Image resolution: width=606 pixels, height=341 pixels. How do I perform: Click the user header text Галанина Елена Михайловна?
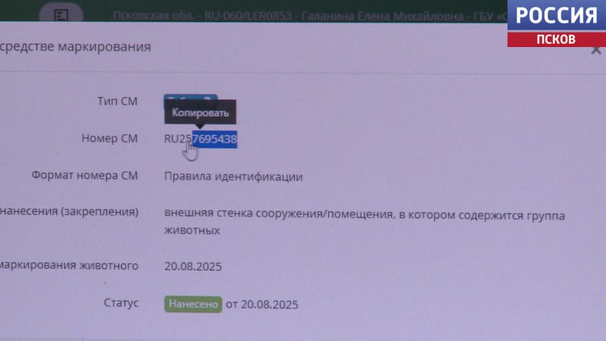pos(383,16)
